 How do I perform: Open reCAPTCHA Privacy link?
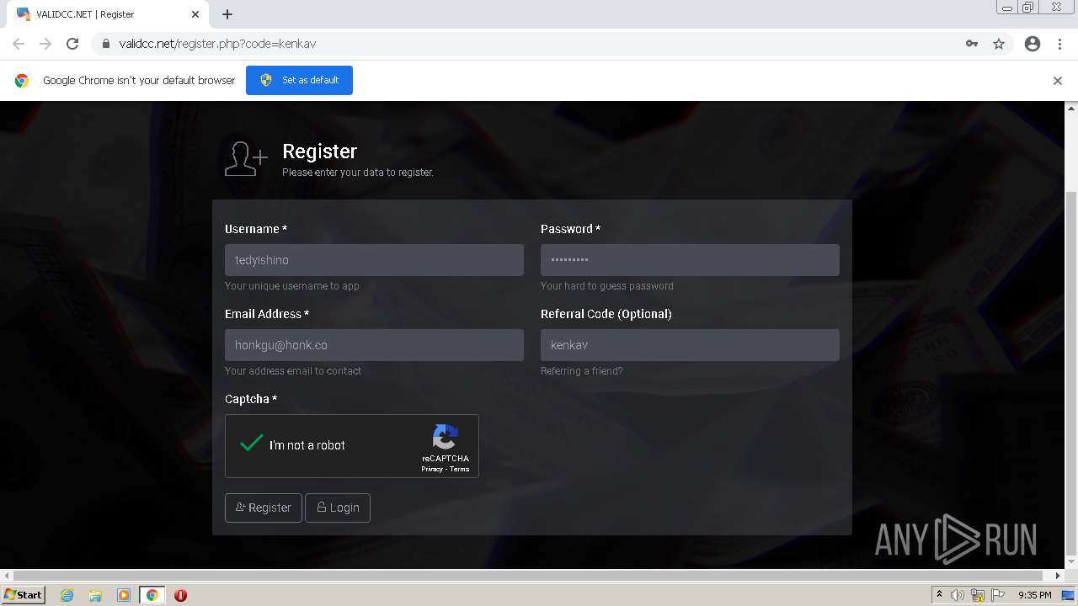(x=432, y=469)
